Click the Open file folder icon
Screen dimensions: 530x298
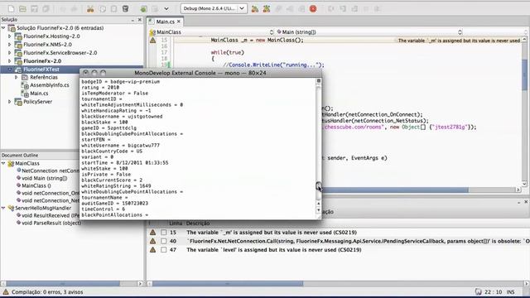click(x=22, y=9)
